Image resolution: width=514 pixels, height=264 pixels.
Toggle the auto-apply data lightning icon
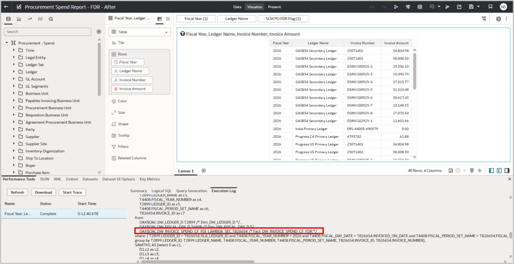pos(479,170)
